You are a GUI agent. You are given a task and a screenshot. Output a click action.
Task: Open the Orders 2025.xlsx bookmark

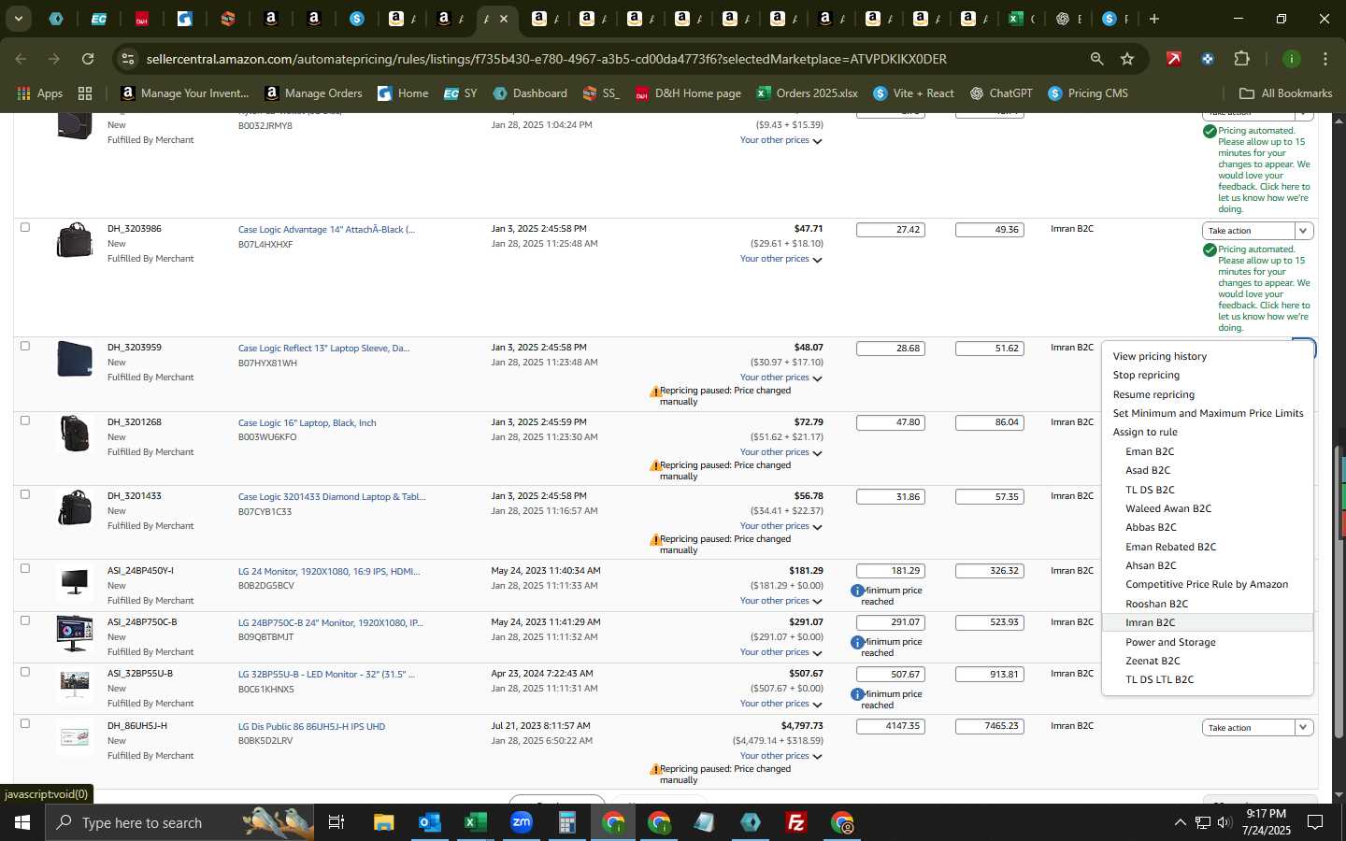(807, 93)
